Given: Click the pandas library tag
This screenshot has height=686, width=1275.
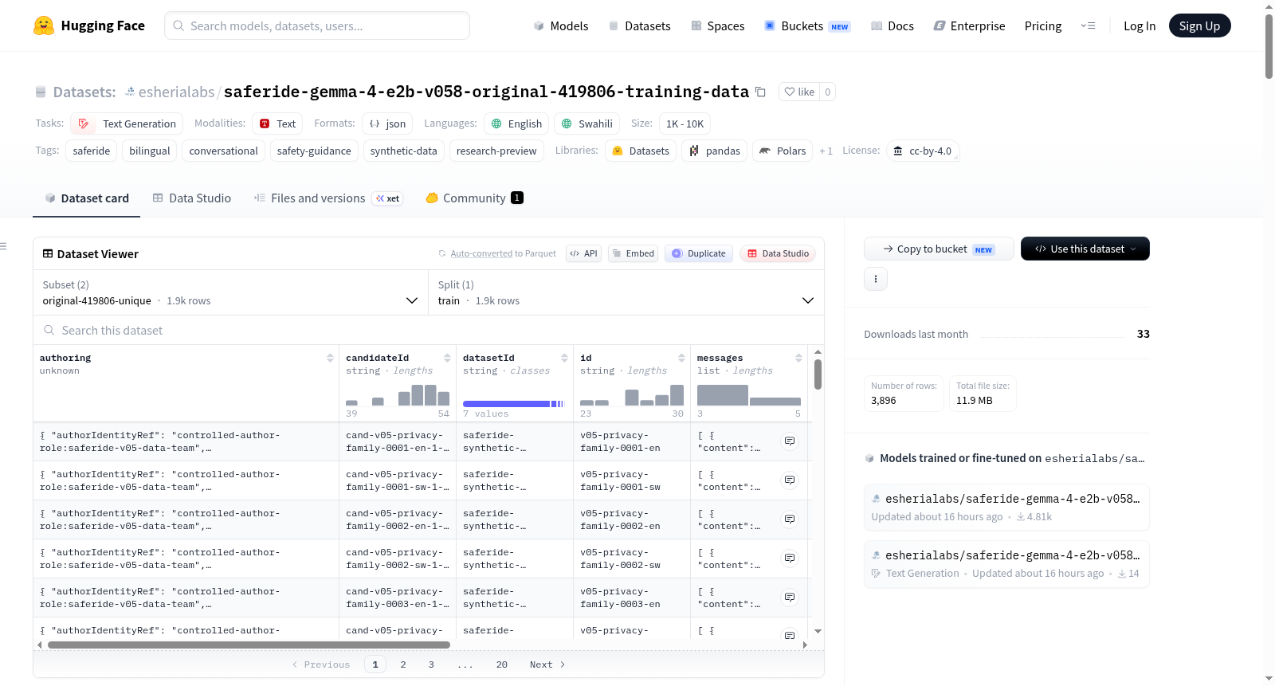Looking at the screenshot, I should pyautogui.click(x=714, y=151).
